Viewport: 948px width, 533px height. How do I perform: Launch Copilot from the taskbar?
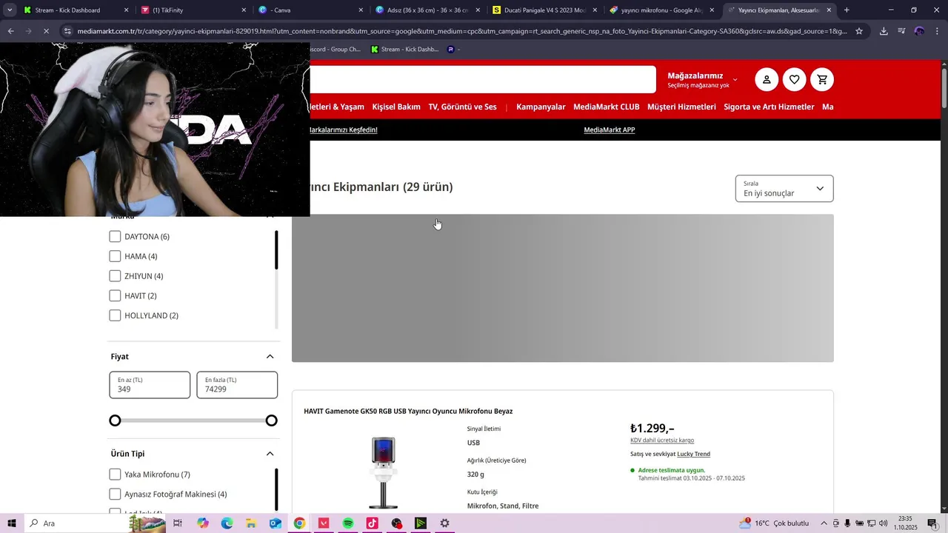[x=203, y=523]
